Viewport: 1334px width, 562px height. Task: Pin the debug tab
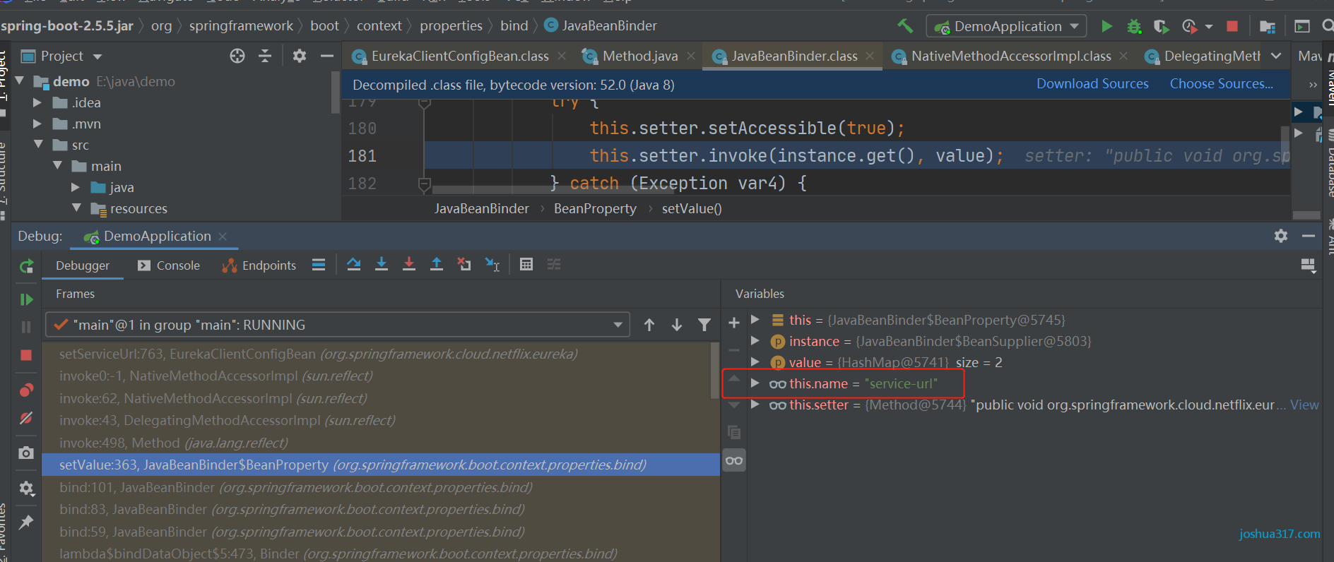26,522
